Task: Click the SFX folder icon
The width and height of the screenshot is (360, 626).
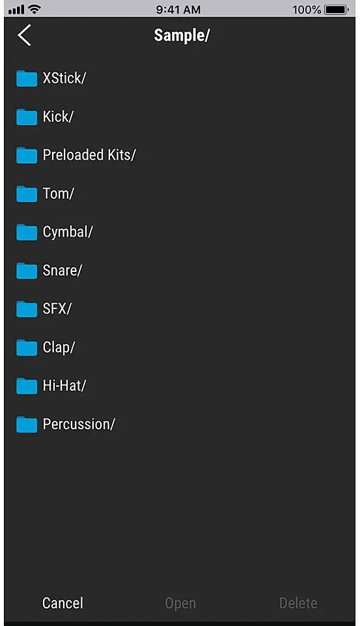Action: point(27,308)
